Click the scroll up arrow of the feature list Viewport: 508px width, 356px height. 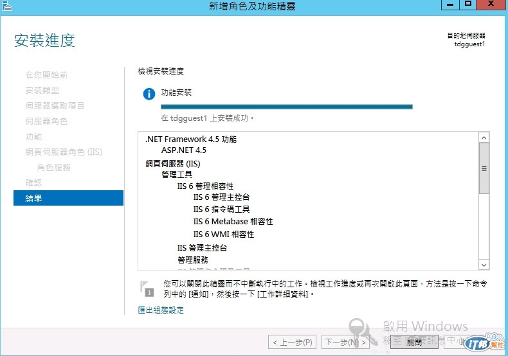coord(484,138)
